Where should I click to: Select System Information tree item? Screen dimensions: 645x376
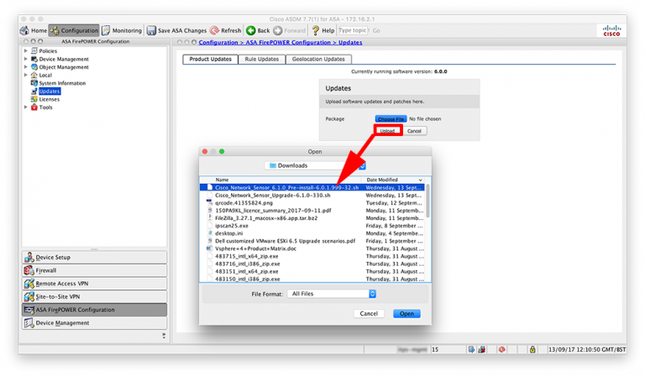click(62, 83)
